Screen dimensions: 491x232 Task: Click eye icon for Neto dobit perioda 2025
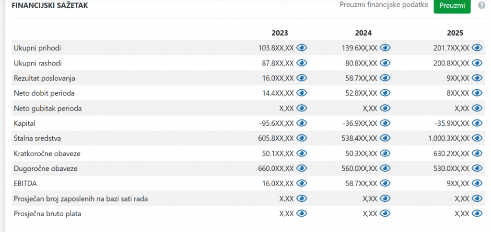tap(477, 93)
